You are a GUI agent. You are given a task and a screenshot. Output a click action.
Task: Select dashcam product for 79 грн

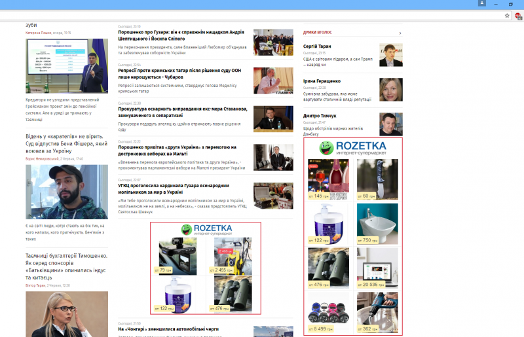pyautogui.click(x=178, y=256)
